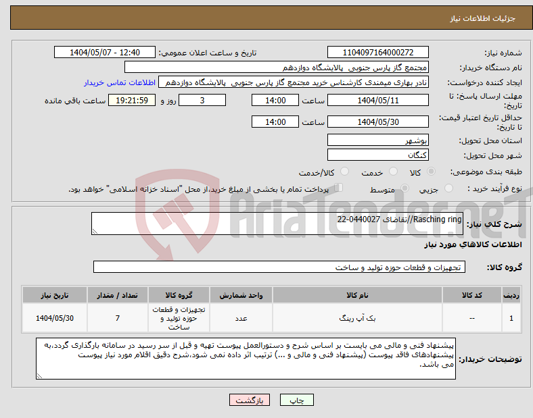Click the delivery province field بوشهر
Image resolution: width=533 pixels, height=418 pixels.
(x=377, y=140)
